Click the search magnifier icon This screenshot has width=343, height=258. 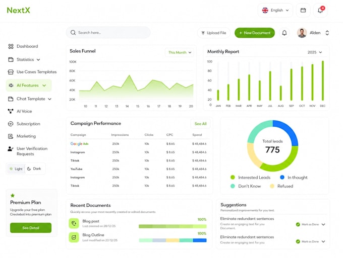click(73, 33)
